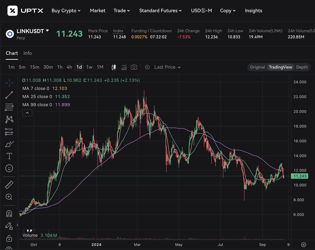The width and height of the screenshot is (315, 250).
Task: Select the crosshair cursor tool
Action: [9, 83]
